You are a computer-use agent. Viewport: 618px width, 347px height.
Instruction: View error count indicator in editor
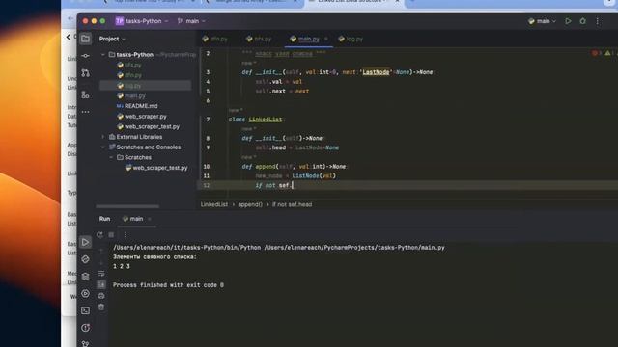coord(597,53)
